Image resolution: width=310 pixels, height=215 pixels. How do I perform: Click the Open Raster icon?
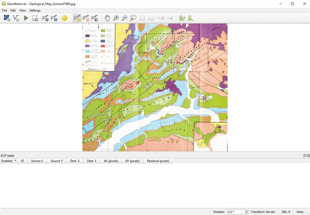pyautogui.click(x=7, y=18)
